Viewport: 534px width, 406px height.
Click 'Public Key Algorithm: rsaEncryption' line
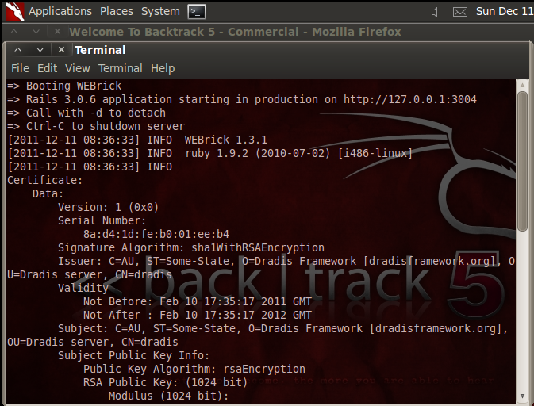pyautogui.click(x=194, y=369)
